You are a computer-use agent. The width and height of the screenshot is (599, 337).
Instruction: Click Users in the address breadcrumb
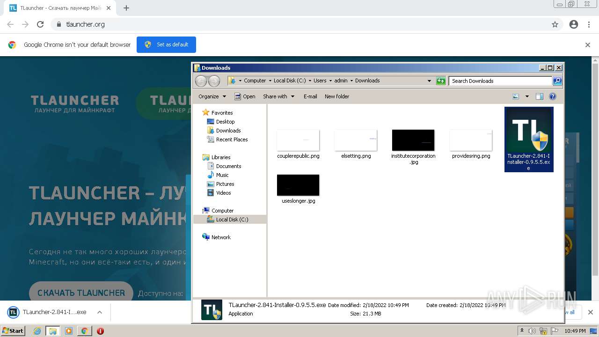[x=320, y=81]
